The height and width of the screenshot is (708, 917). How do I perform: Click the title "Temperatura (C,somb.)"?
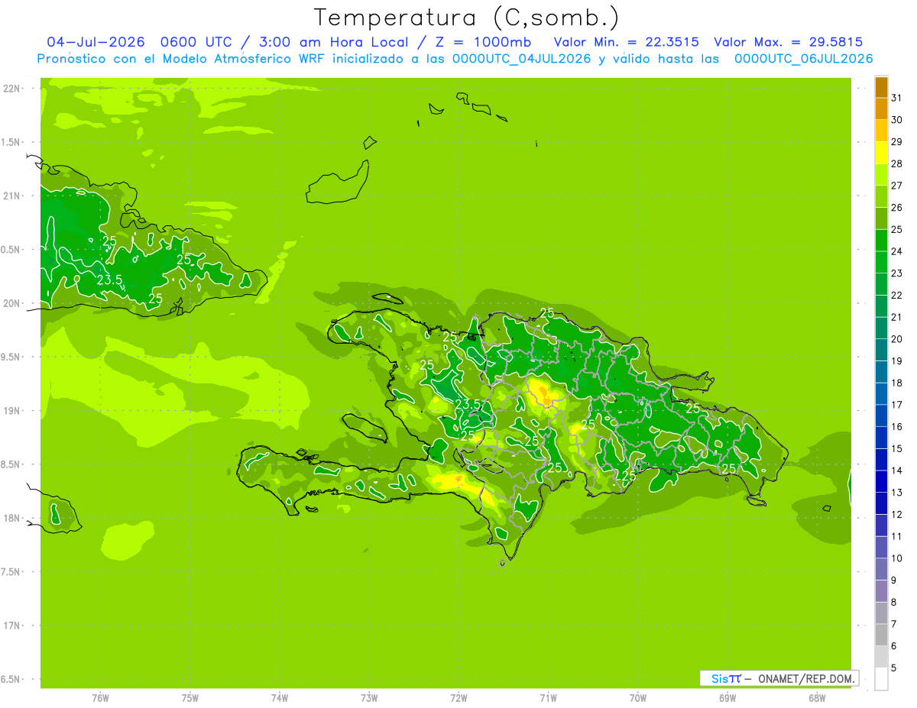467,18
